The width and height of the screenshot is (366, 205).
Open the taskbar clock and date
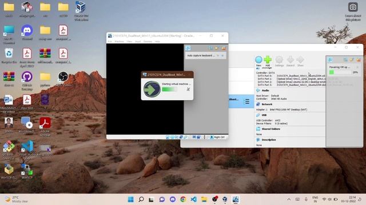(x=348, y=199)
